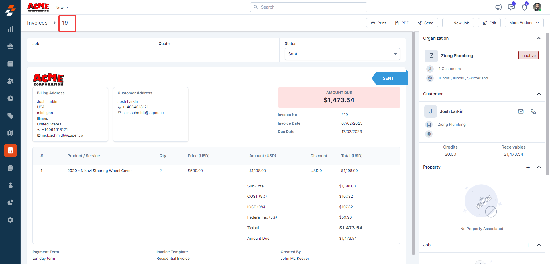Open the chat messages icon
The height and width of the screenshot is (264, 550).
pos(511,7)
